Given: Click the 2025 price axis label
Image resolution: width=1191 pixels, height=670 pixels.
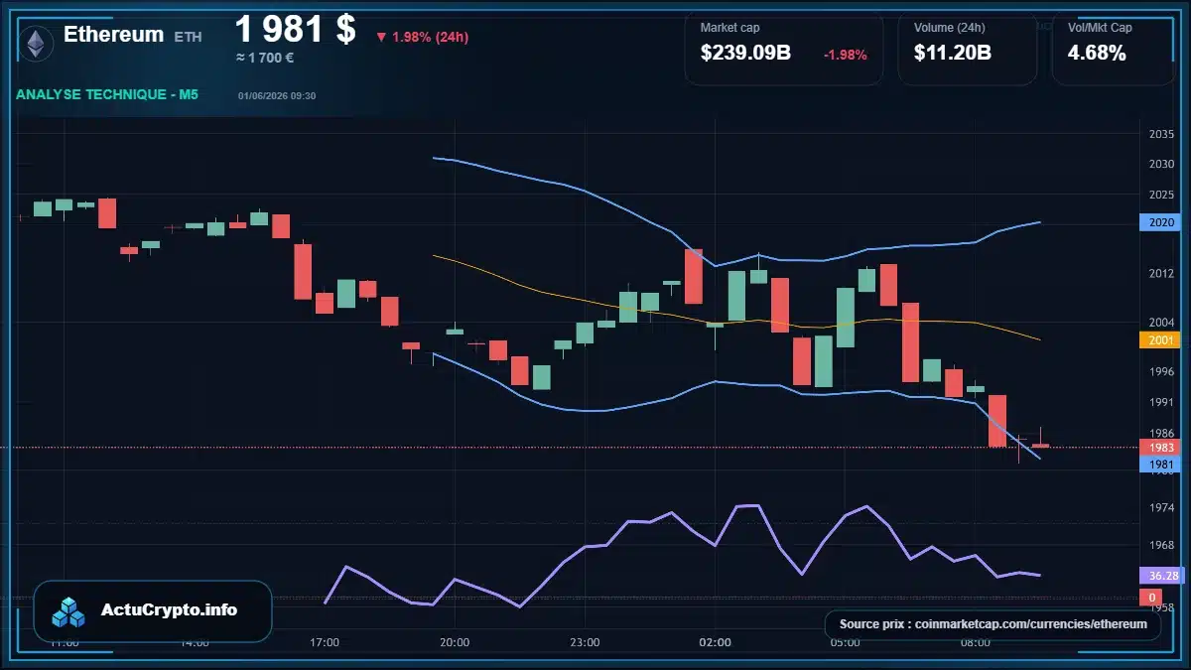Looking at the screenshot, I should (x=1160, y=194).
